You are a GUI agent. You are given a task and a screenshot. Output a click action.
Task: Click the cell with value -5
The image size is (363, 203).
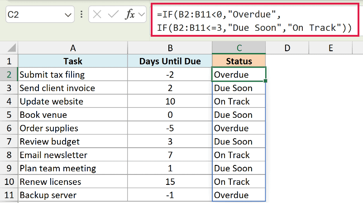(170, 128)
